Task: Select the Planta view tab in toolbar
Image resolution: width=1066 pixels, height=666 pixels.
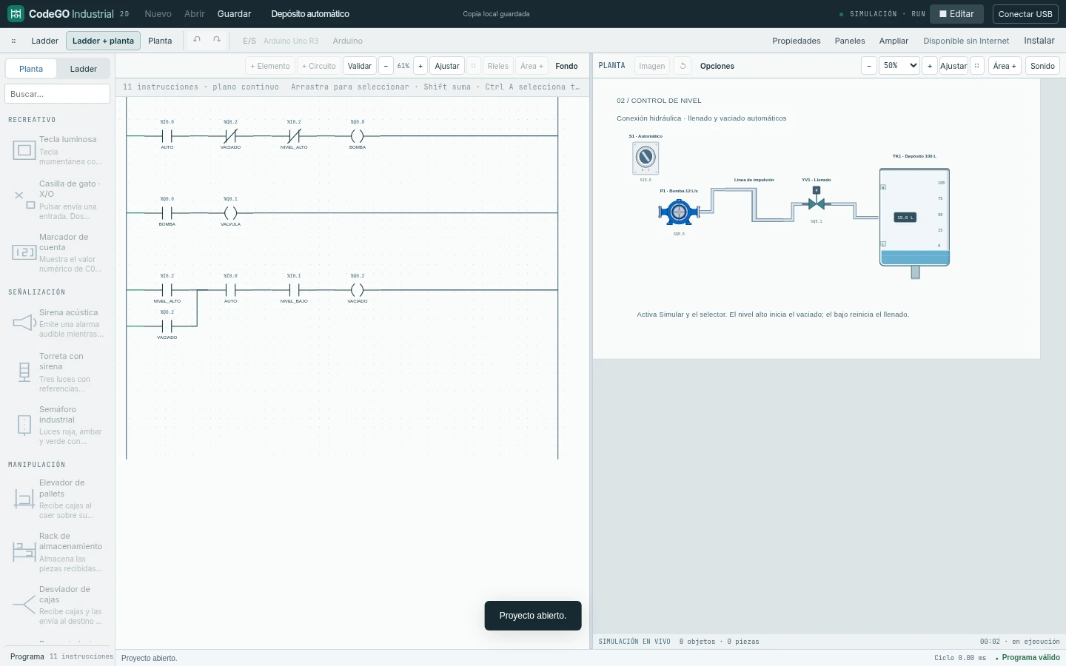Action: (160, 41)
